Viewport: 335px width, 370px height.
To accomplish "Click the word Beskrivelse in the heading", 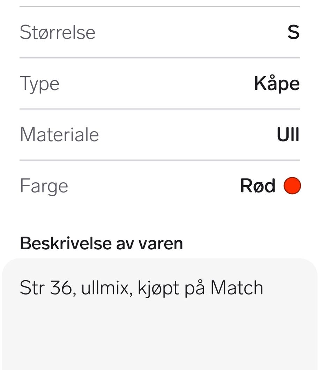I will point(66,243).
